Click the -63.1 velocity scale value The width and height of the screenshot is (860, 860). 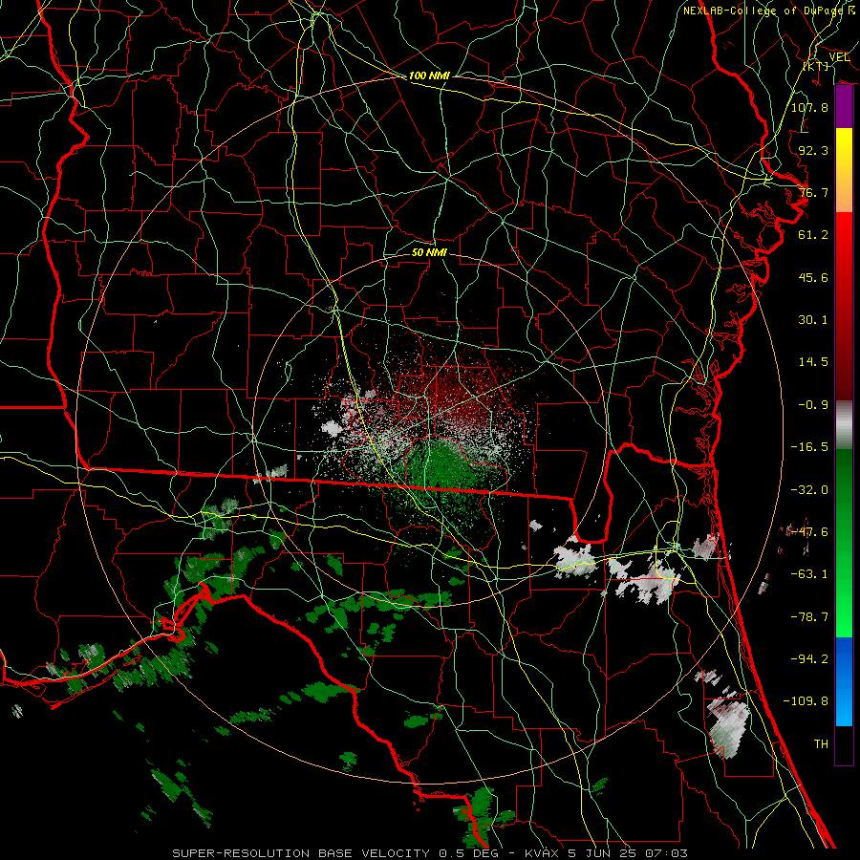tap(809, 574)
